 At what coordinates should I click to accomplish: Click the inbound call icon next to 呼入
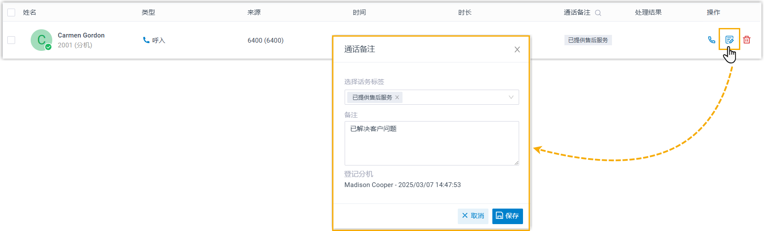pyautogui.click(x=146, y=40)
